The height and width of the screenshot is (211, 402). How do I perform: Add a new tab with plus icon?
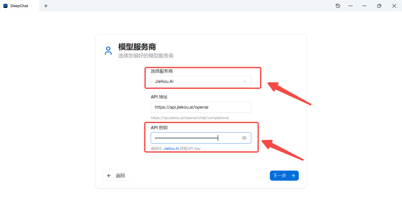(46, 6)
